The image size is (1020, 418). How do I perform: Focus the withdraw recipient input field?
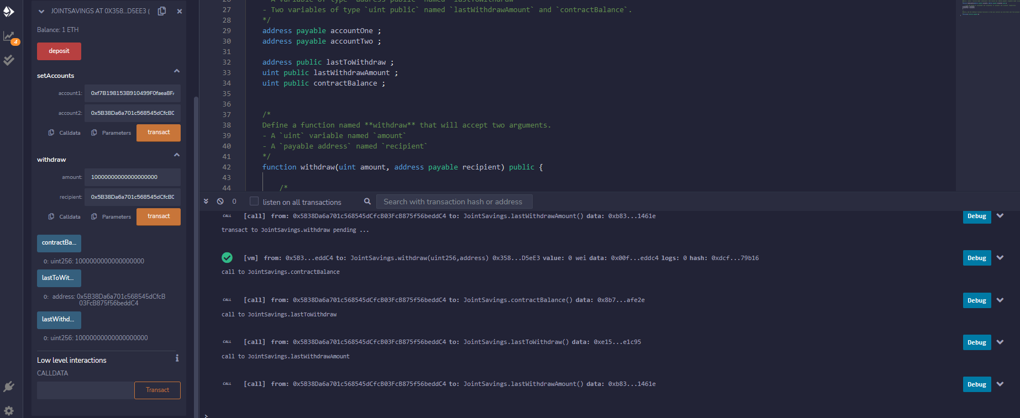133,197
